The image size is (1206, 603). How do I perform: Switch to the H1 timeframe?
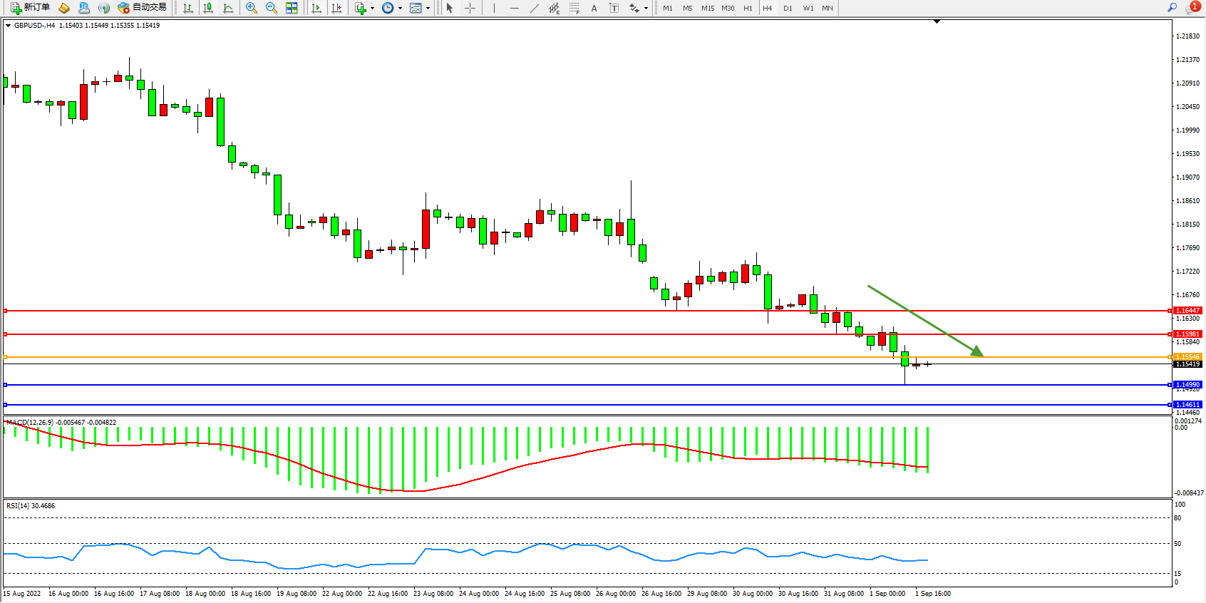[x=748, y=9]
